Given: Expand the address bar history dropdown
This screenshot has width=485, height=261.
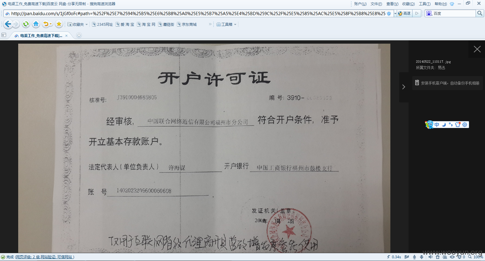Looking at the screenshot, I should (395, 13).
